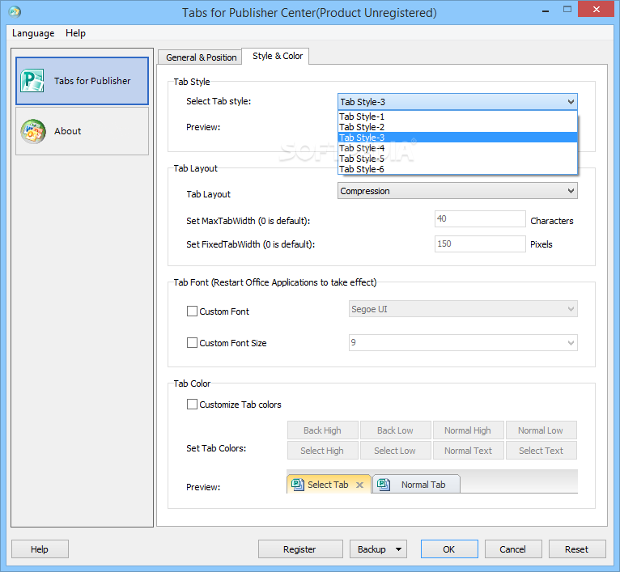Set the Back High tab color
The height and width of the screenshot is (572, 620).
pos(323,430)
